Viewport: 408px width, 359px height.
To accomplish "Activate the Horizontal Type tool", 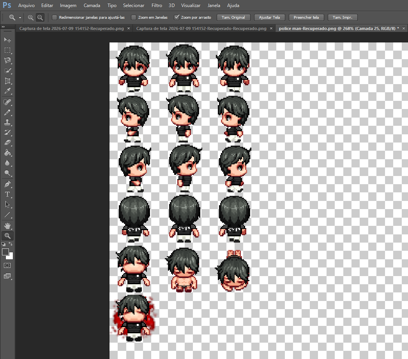I will pyautogui.click(x=7, y=194).
